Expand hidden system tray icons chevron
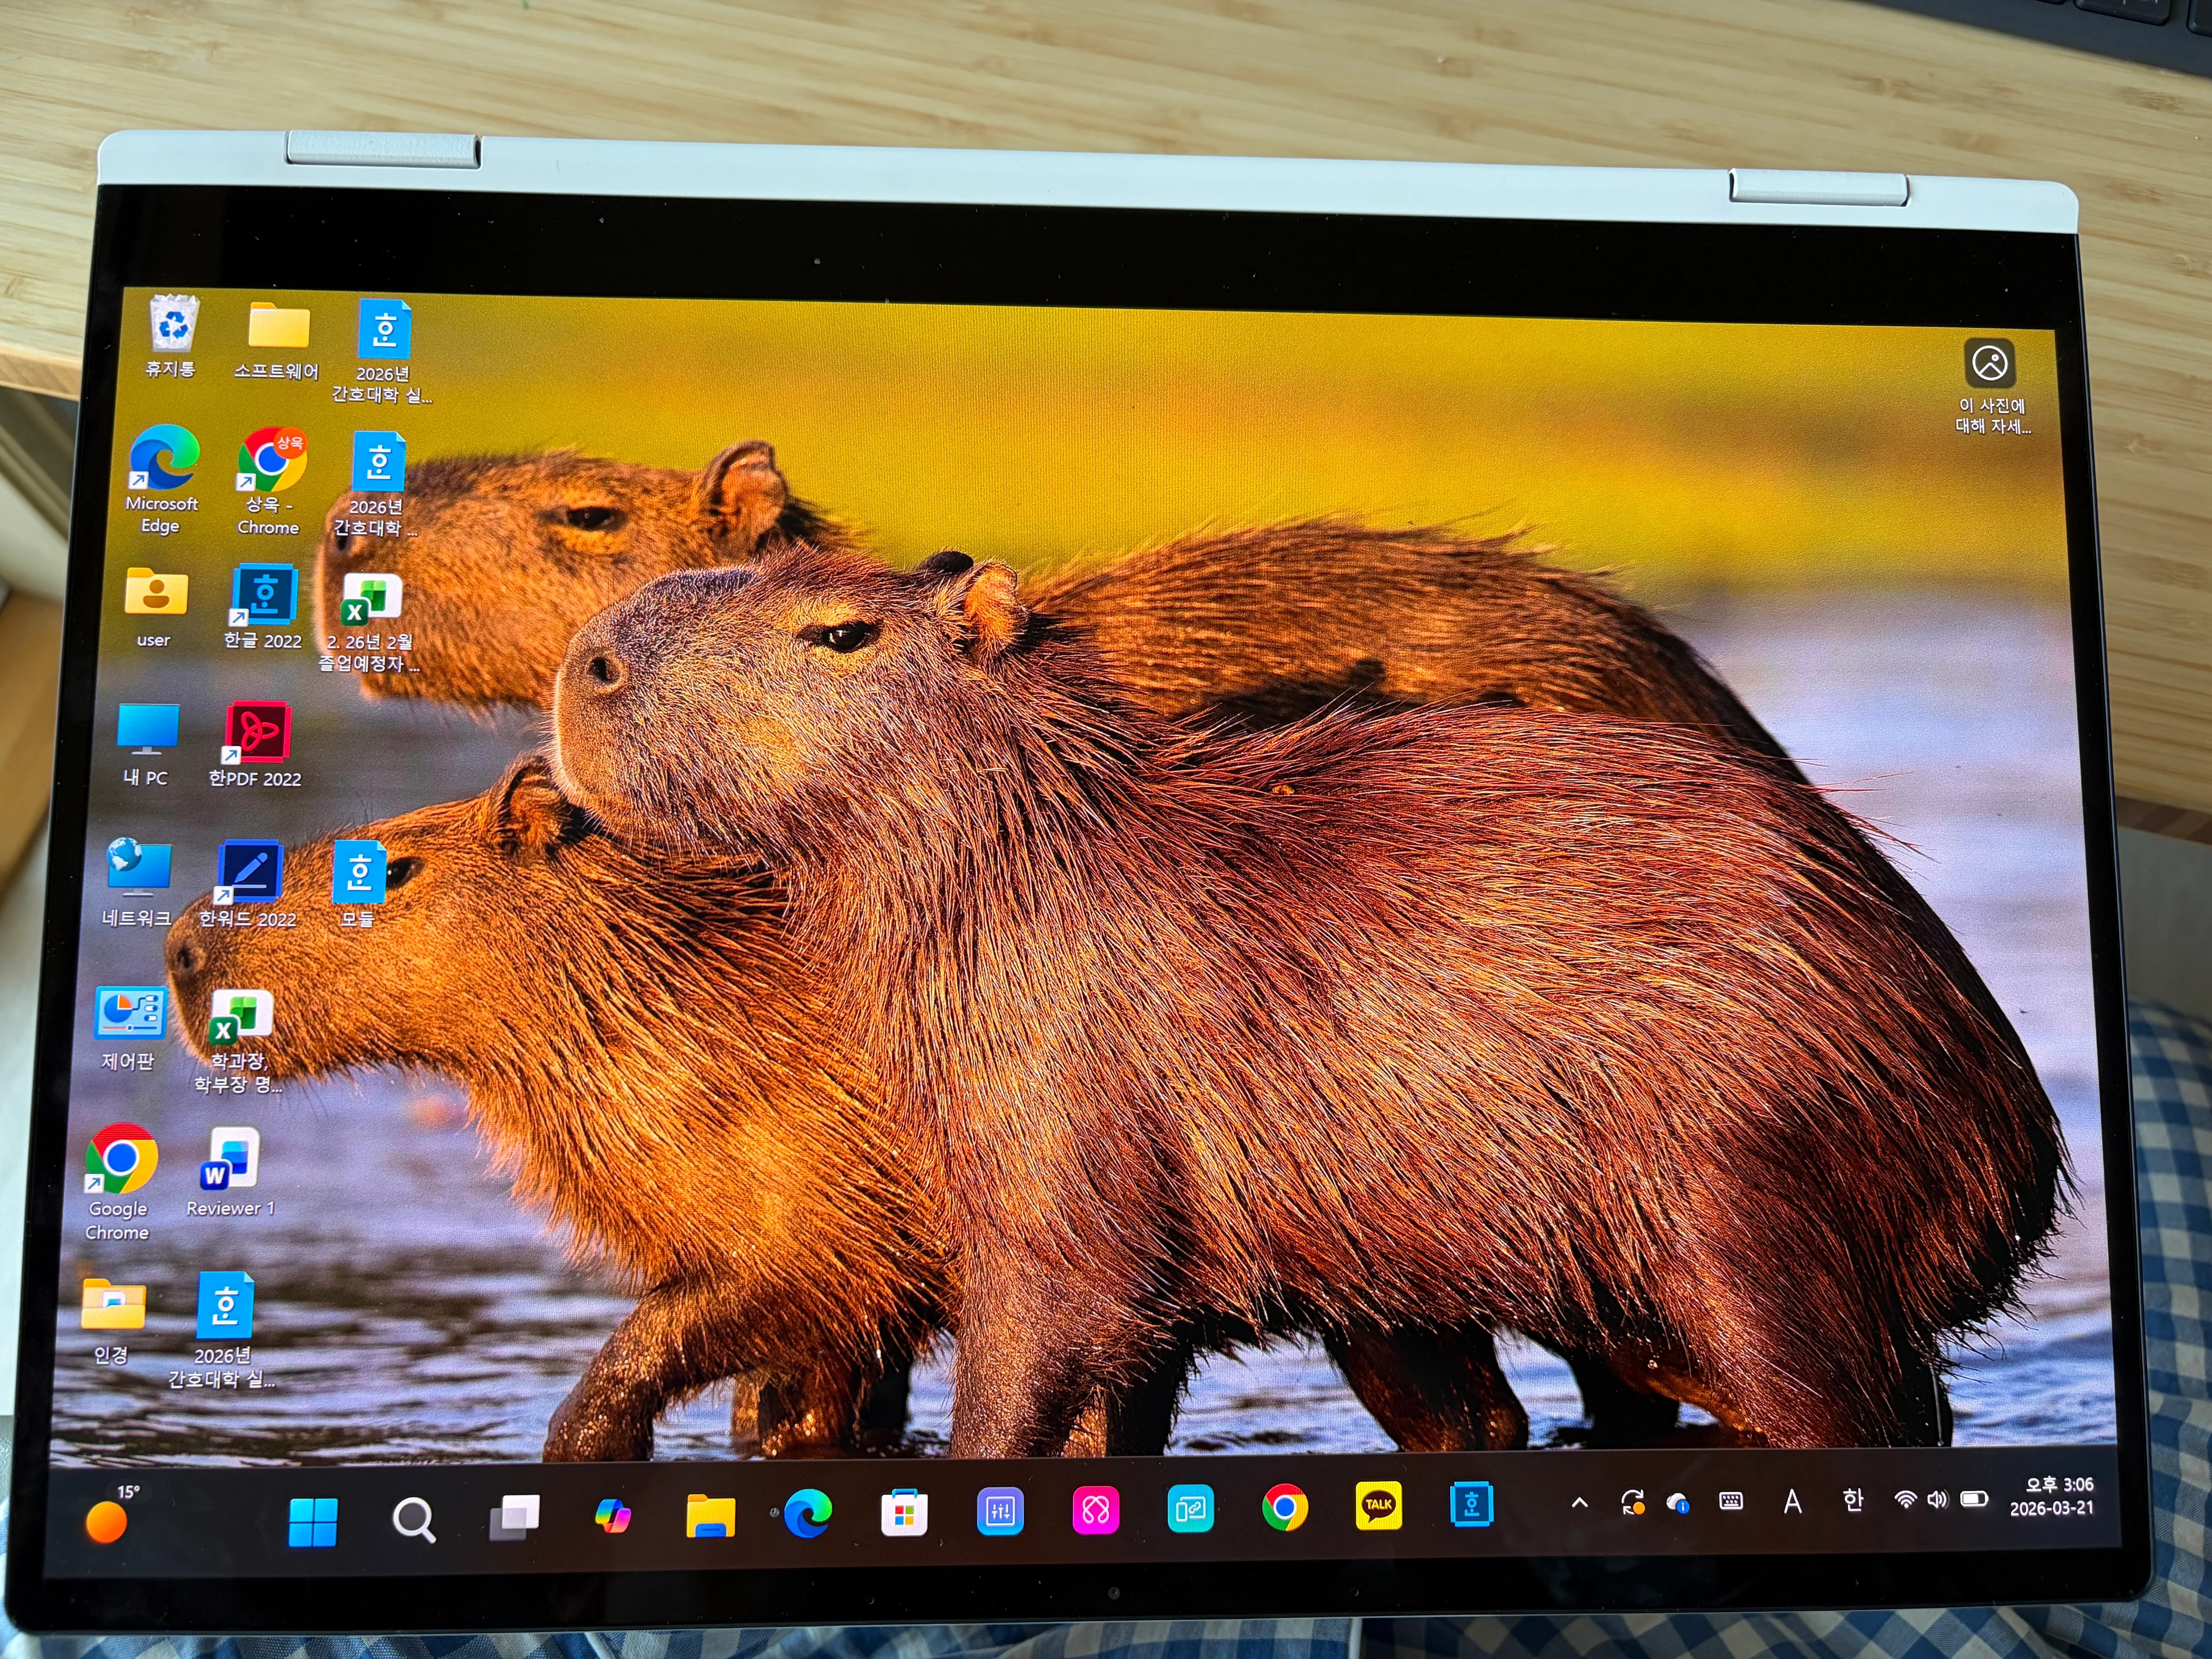 (x=1579, y=1502)
